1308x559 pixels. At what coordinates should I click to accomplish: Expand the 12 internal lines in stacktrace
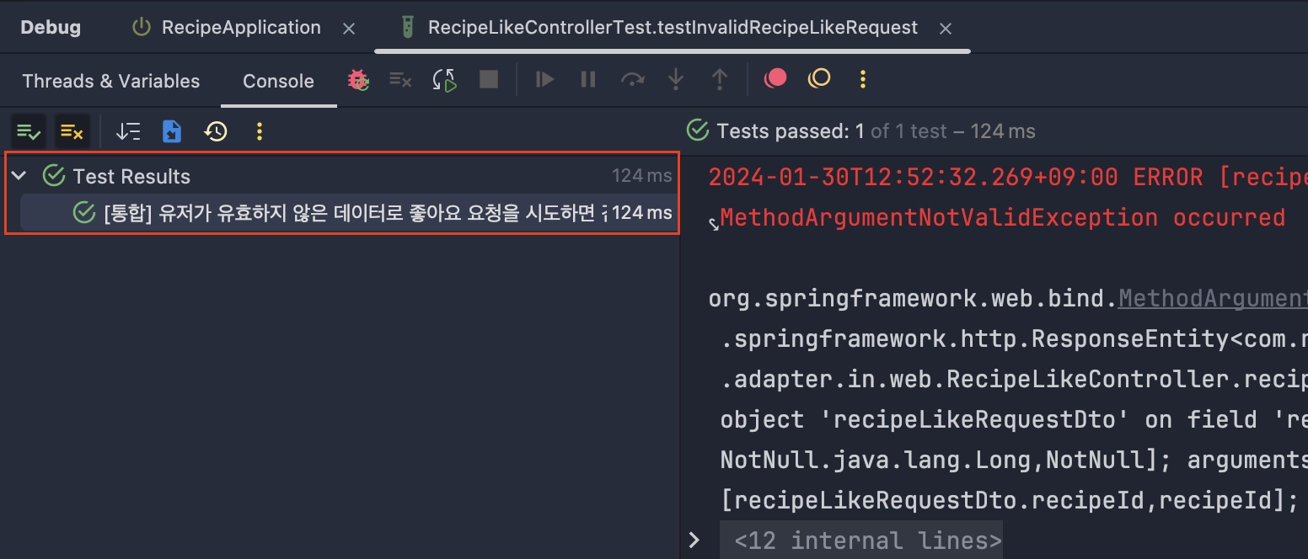[694, 540]
